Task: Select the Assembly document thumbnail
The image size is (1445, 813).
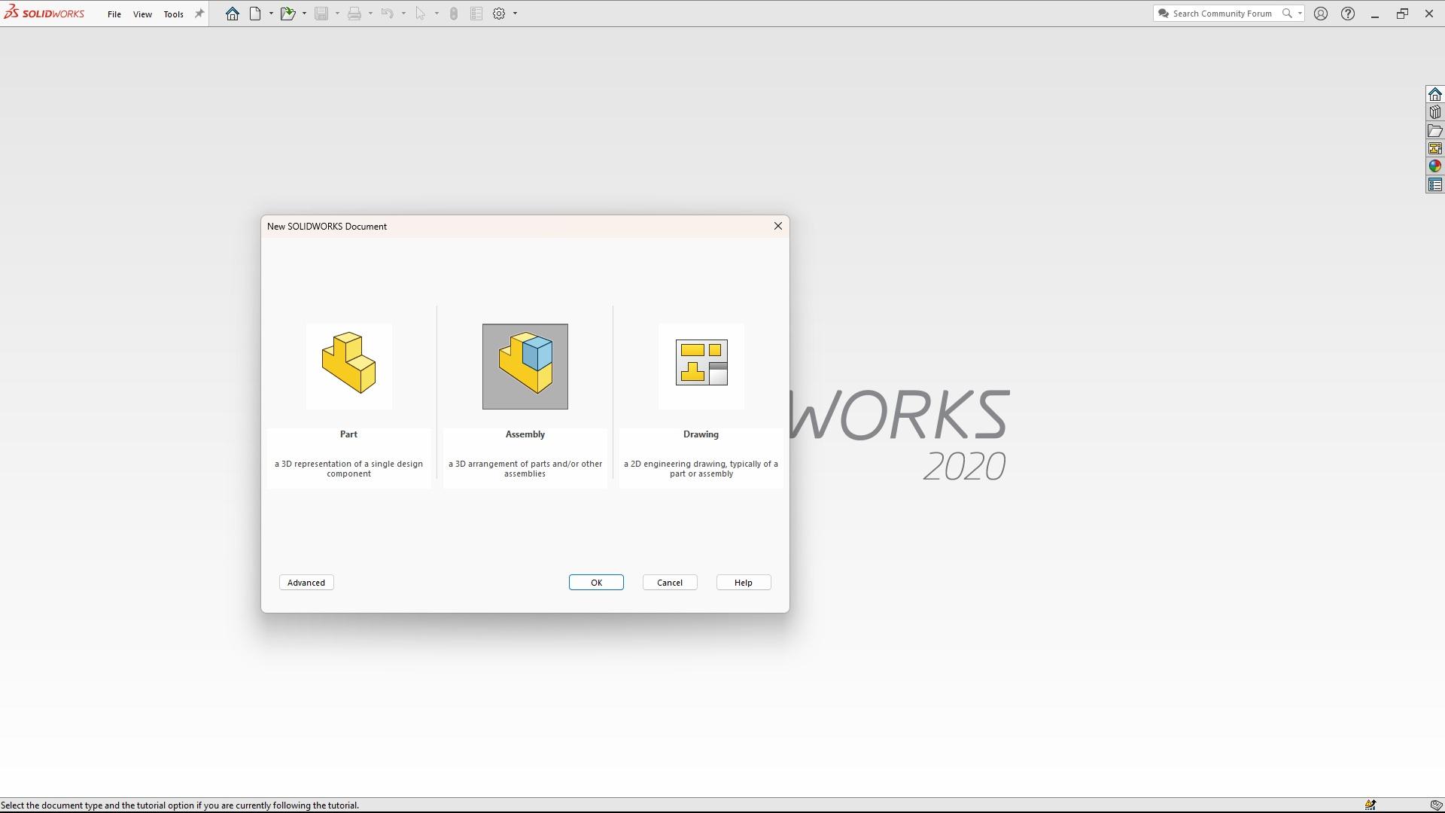Action: 525,367
